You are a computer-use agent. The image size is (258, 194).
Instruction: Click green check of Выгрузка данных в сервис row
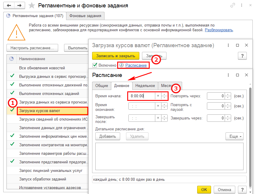[x=12, y=76]
